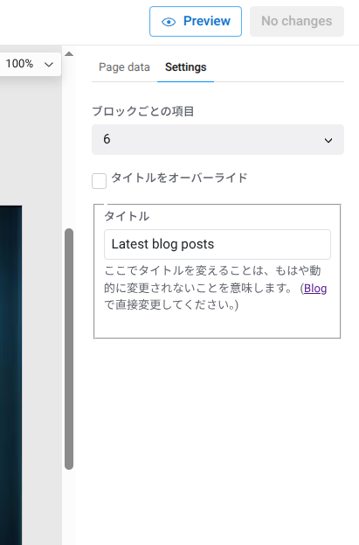The width and height of the screenshot is (359, 545).
Task: Click the タイトル field label
Action: click(x=127, y=216)
